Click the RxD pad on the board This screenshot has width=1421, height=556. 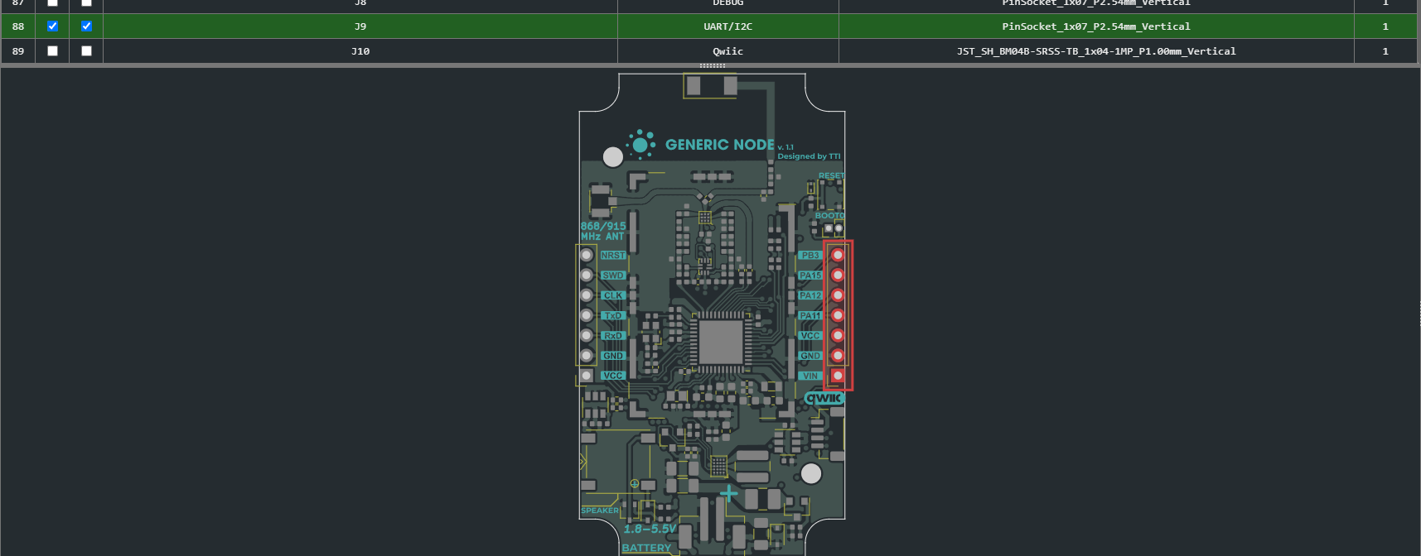click(587, 335)
